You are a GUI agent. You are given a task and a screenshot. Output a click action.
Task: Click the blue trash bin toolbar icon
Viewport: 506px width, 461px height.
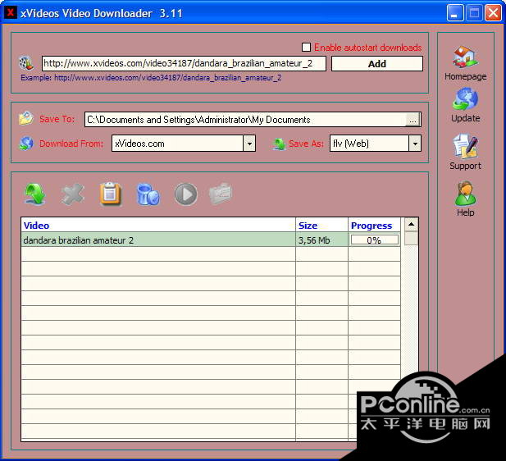click(x=148, y=194)
